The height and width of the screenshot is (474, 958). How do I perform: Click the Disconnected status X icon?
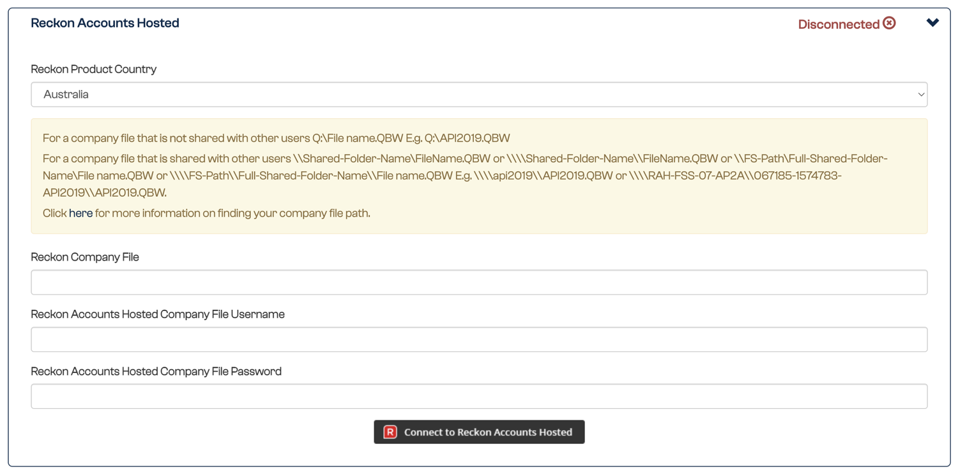(x=889, y=23)
